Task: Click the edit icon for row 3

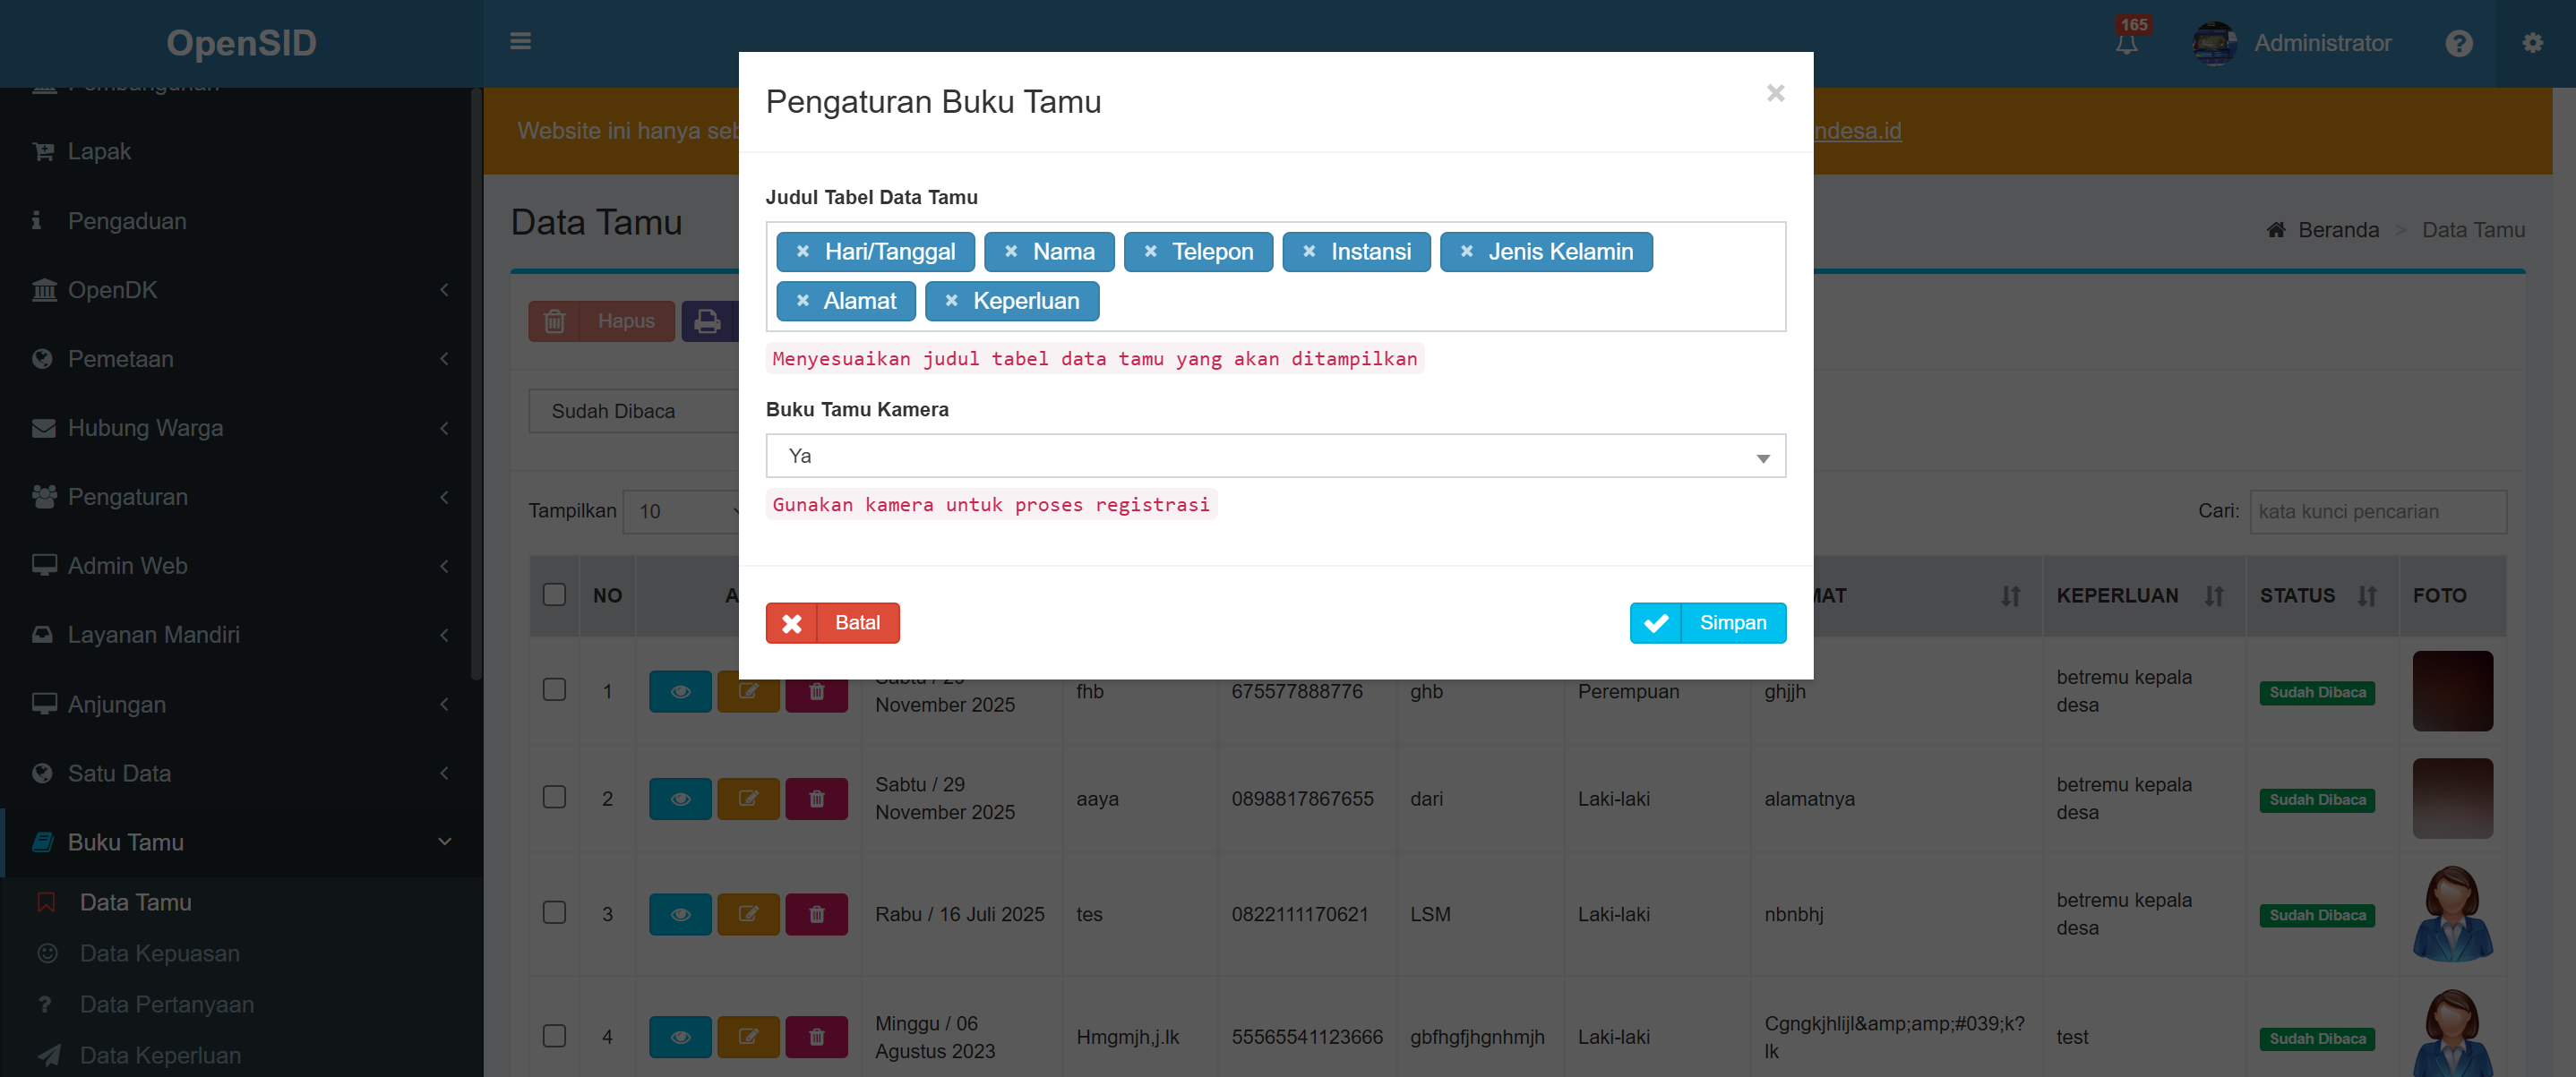Action: pyautogui.click(x=748, y=914)
